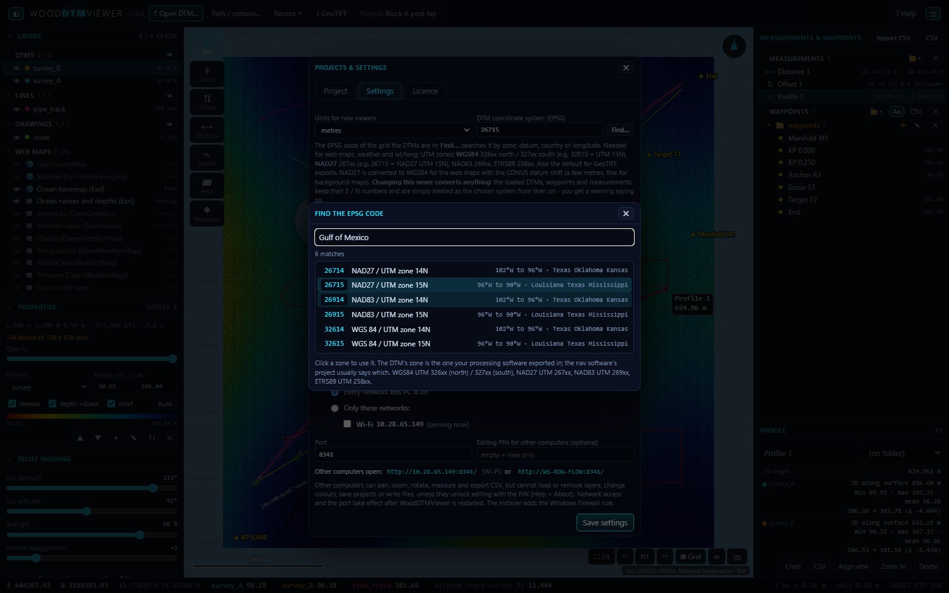Viewport: 949px width, 593px height.
Task: Rotate the map view clockwise
Action: tap(665, 557)
